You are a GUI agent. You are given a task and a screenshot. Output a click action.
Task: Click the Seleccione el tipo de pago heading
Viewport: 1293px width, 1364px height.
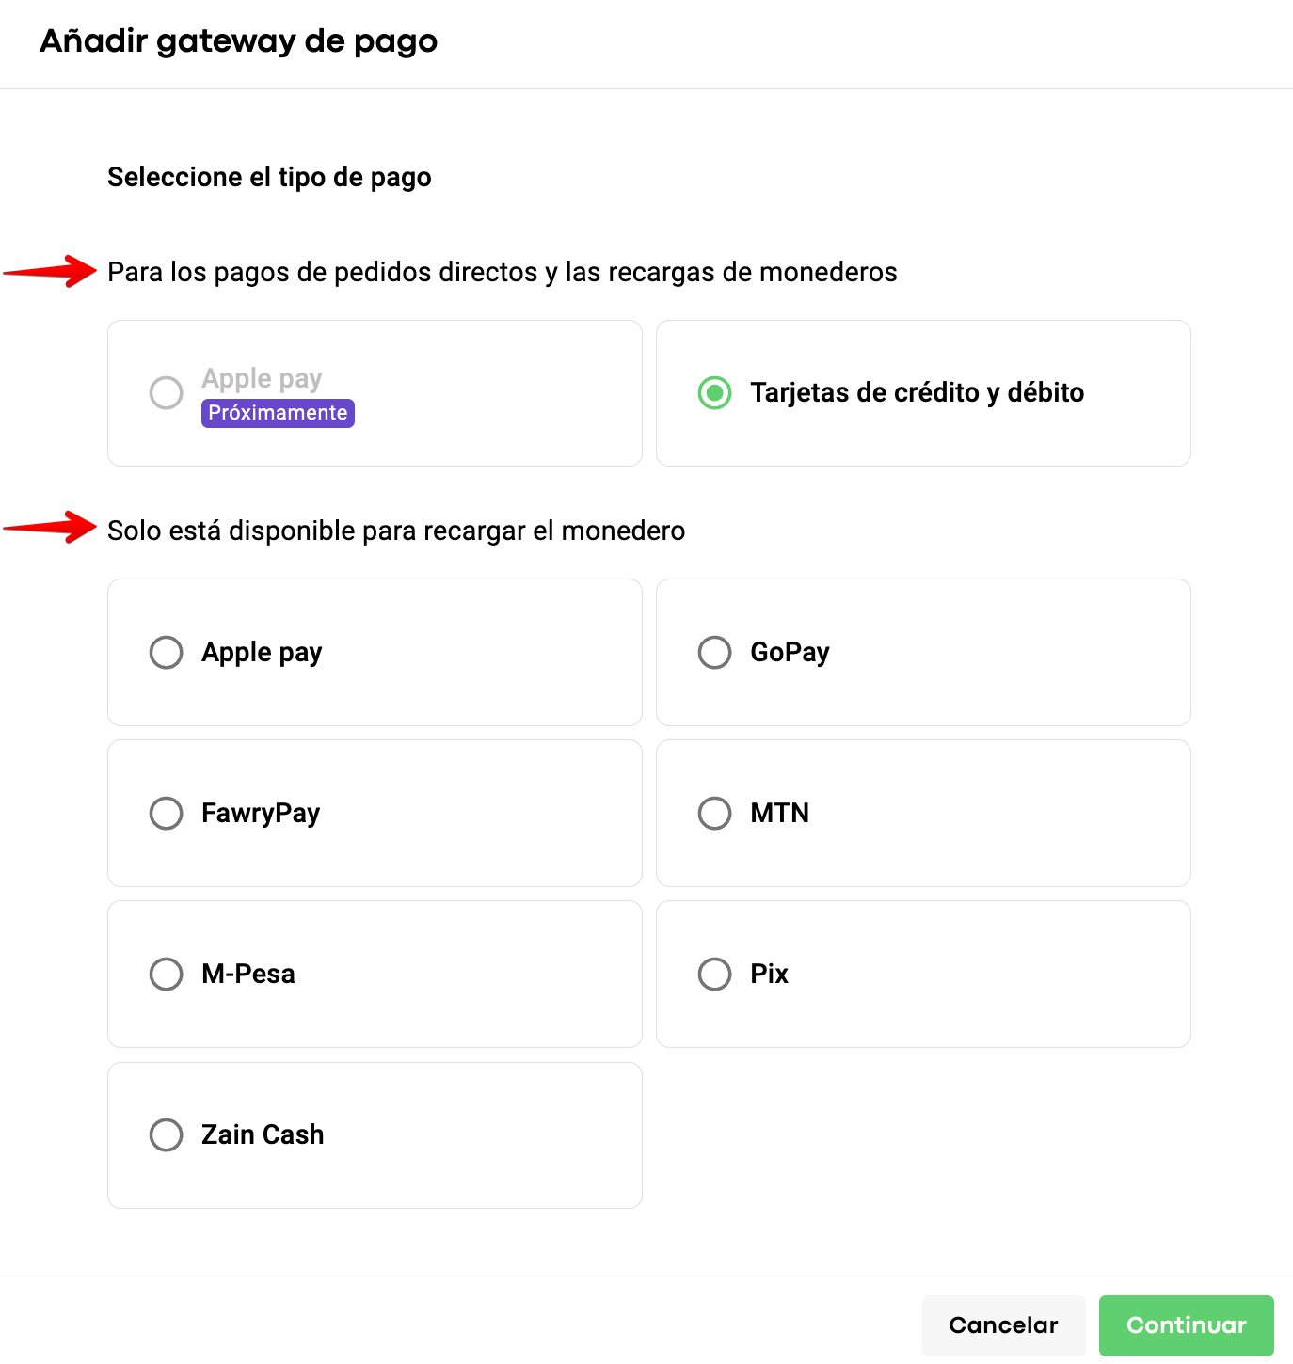tap(269, 177)
